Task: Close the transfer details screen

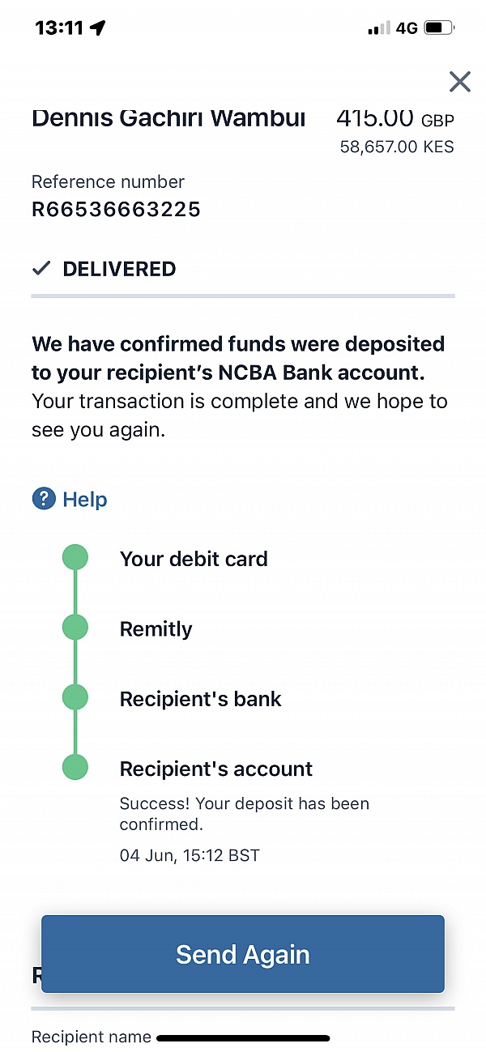Action: coord(459,81)
